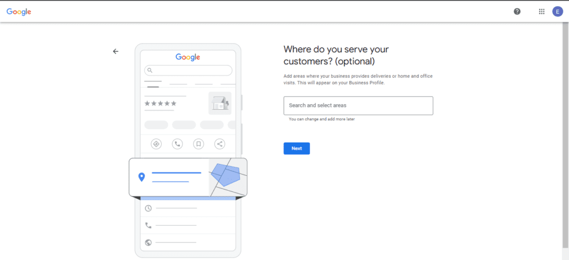
Task: Click the share icon in phone preview
Action: (x=219, y=144)
